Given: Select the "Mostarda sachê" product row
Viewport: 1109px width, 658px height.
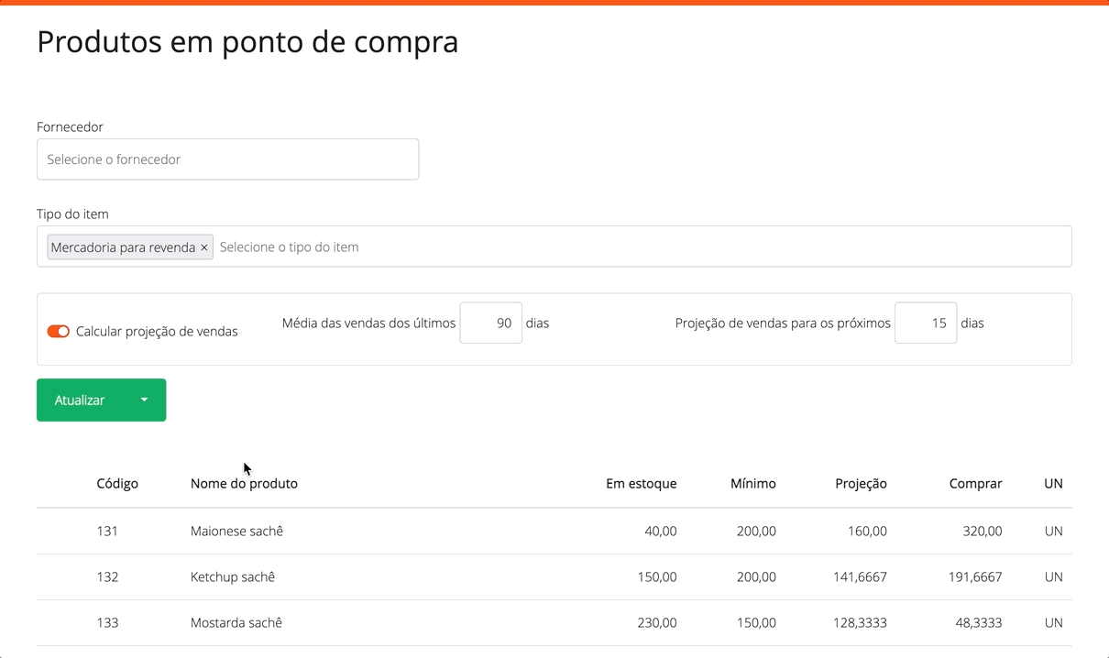Looking at the screenshot, I should tap(236, 622).
